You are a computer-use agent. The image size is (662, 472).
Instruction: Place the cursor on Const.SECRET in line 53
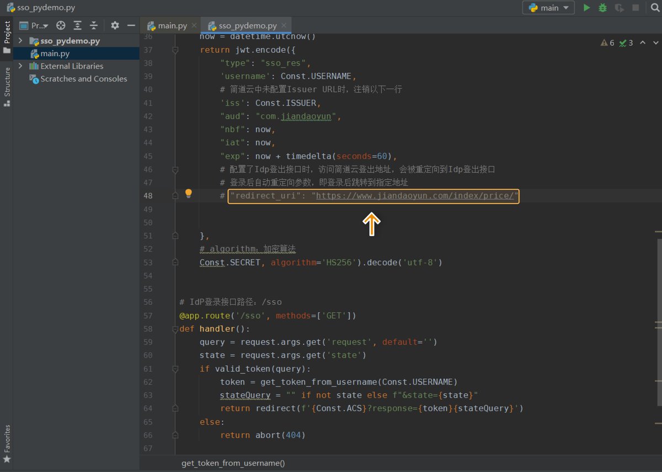coord(230,262)
